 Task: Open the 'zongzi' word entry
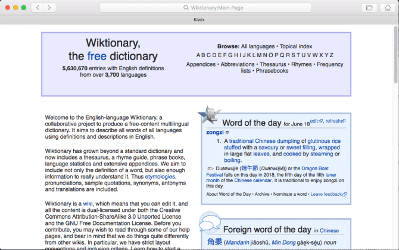[214, 132]
